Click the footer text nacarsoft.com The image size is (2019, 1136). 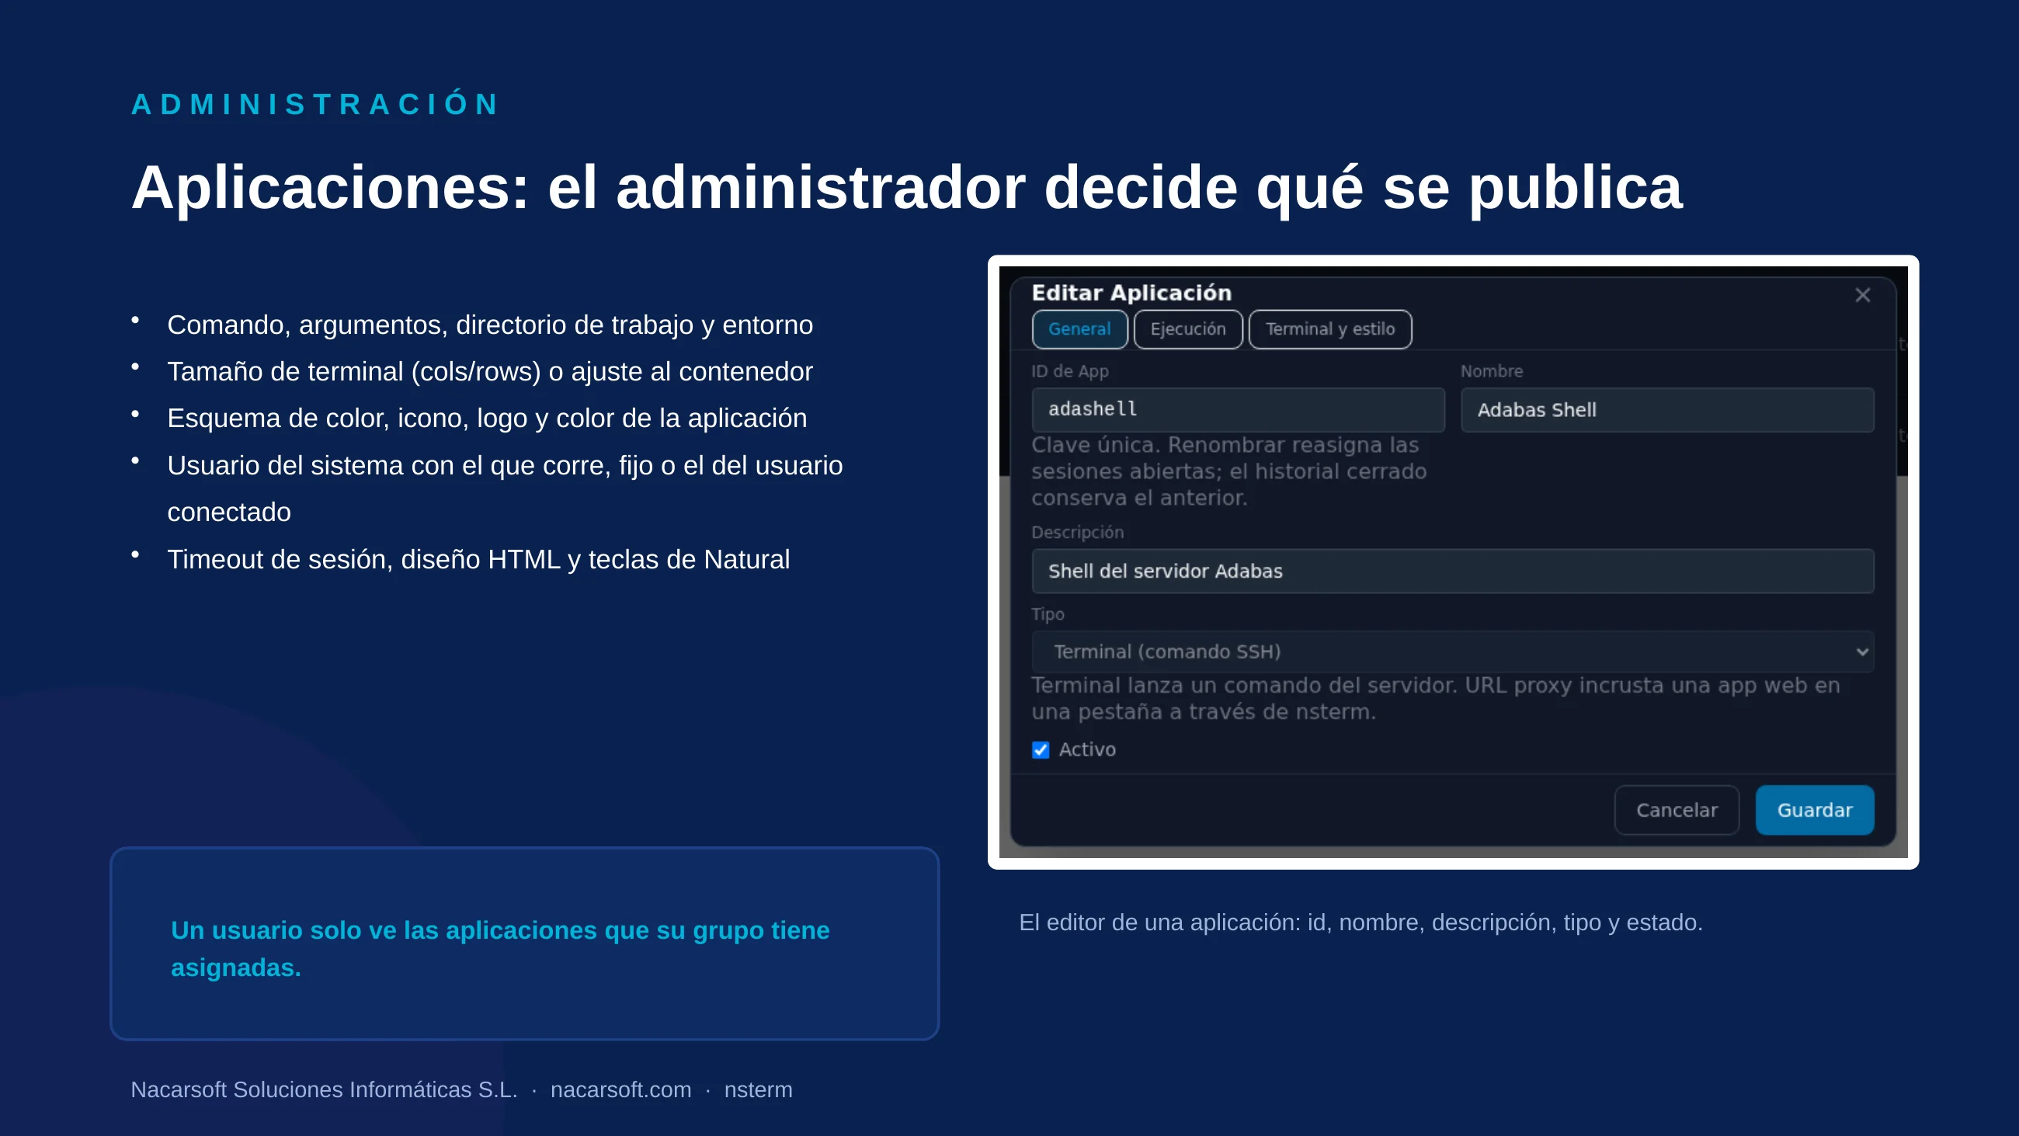[620, 1089]
